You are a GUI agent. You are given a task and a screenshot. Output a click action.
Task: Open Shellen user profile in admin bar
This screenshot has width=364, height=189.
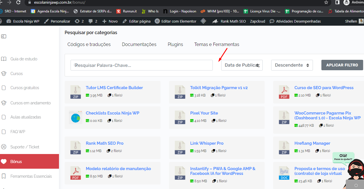click(354, 21)
